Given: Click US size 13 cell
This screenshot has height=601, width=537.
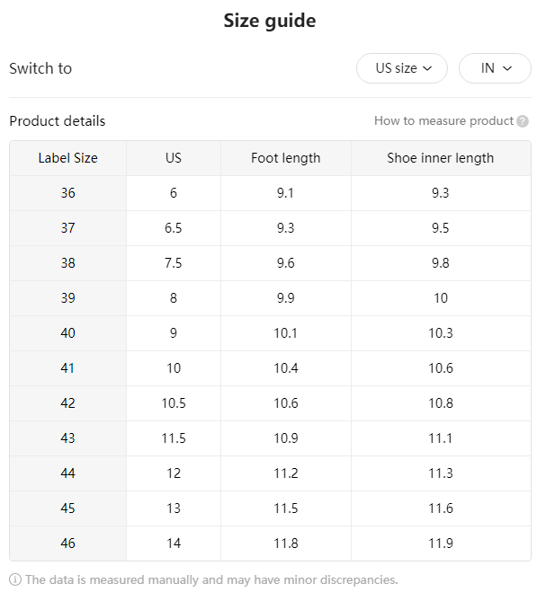Looking at the screenshot, I should 174,508.
